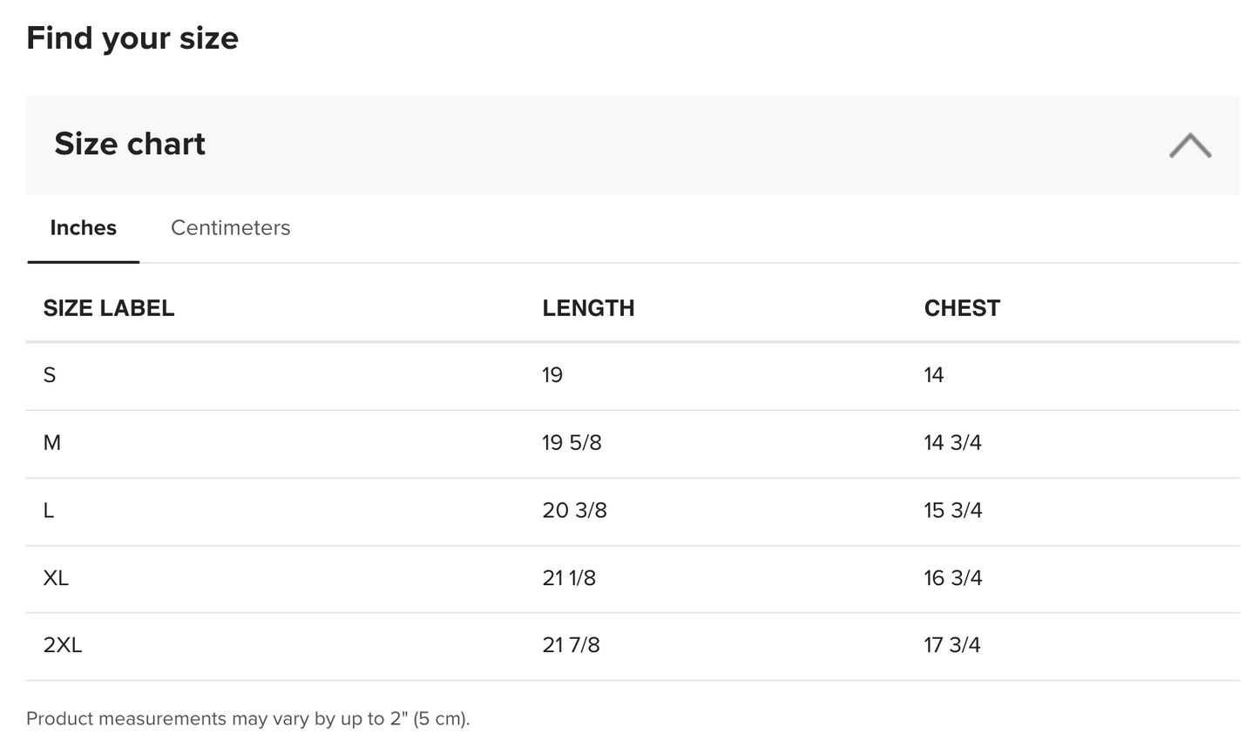Click the 21 7/8 length value
The image size is (1259, 753).
[571, 645]
